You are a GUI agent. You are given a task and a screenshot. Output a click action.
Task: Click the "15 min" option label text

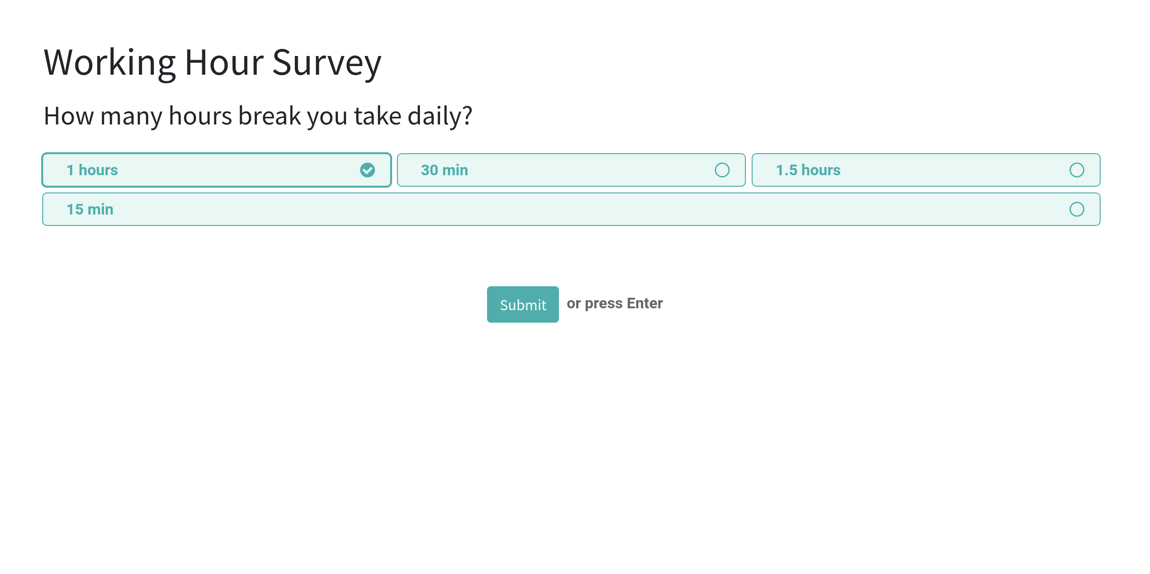[x=90, y=209]
